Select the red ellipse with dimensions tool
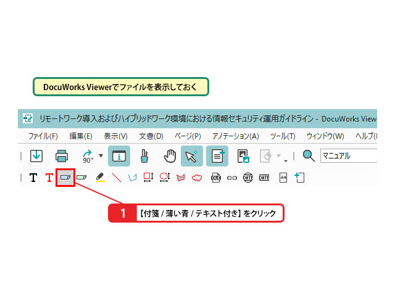395x296 pixels. click(165, 177)
